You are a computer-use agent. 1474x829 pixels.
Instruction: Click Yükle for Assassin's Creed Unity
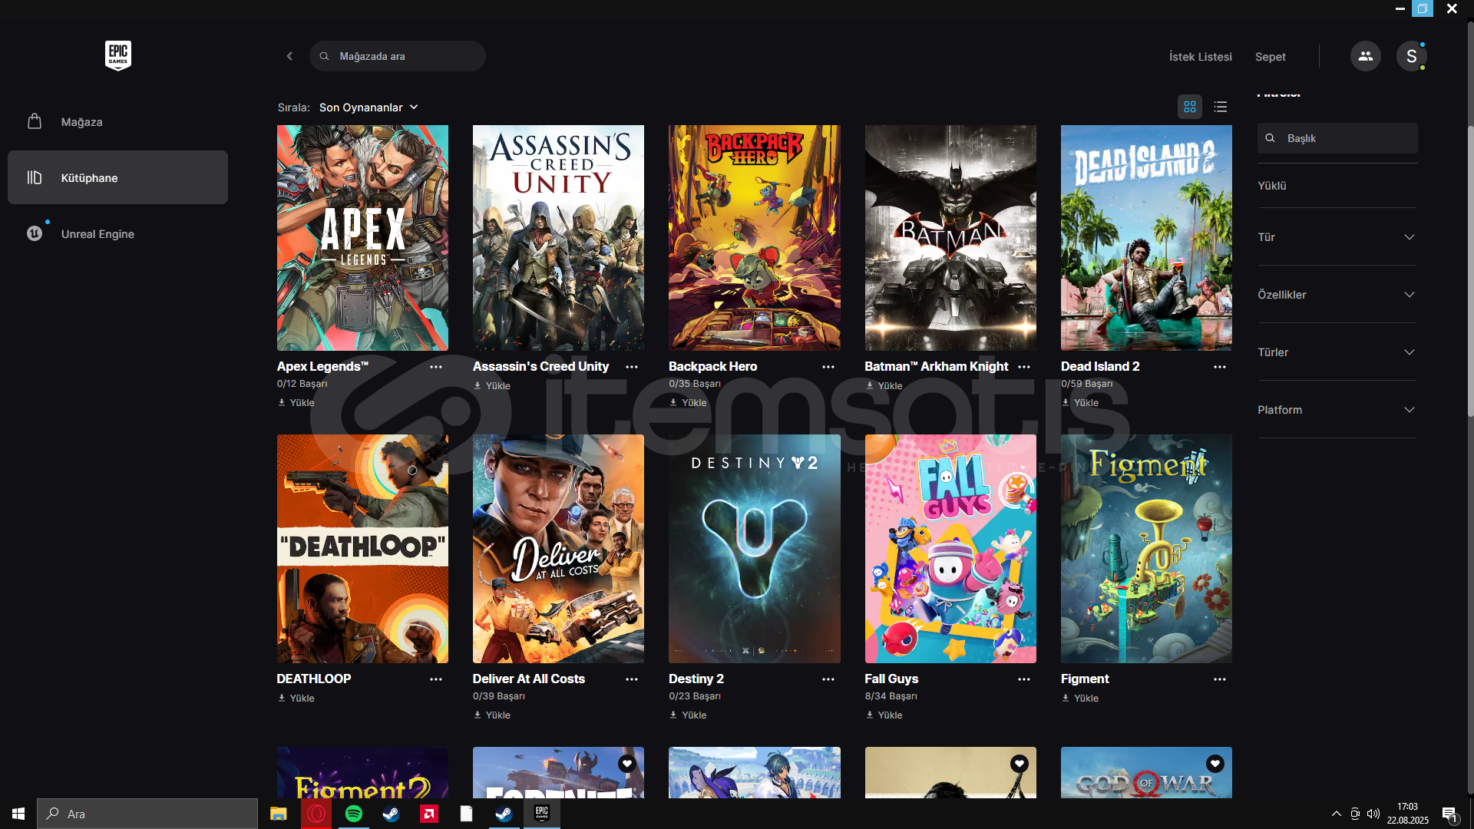(x=492, y=385)
